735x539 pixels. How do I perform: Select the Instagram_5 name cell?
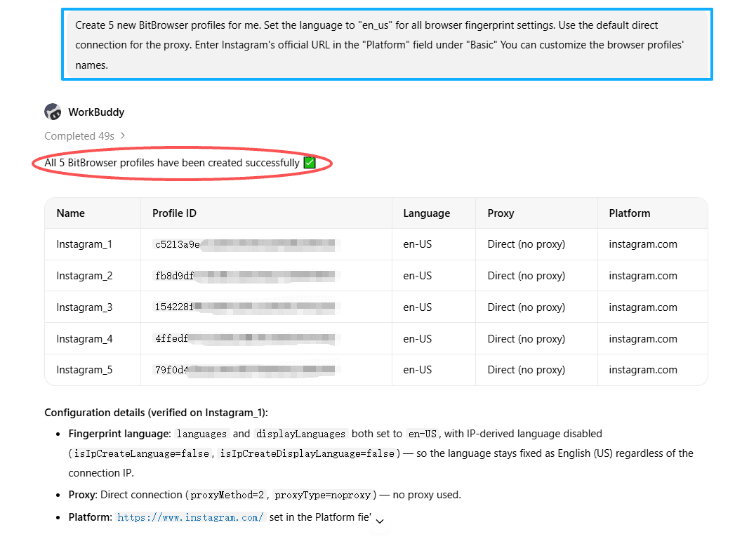point(84,370)
